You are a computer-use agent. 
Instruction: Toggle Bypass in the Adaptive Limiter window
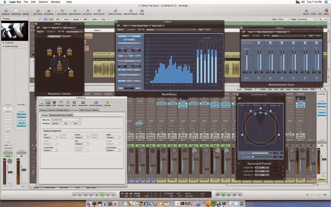point(40,32)
